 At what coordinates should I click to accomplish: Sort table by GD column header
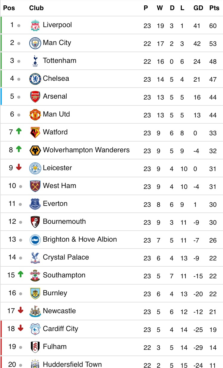click(x=198, y=8)
